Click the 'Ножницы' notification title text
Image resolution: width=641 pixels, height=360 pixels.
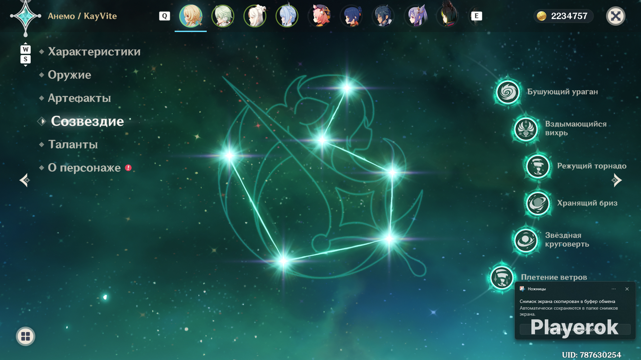[536, 289]
